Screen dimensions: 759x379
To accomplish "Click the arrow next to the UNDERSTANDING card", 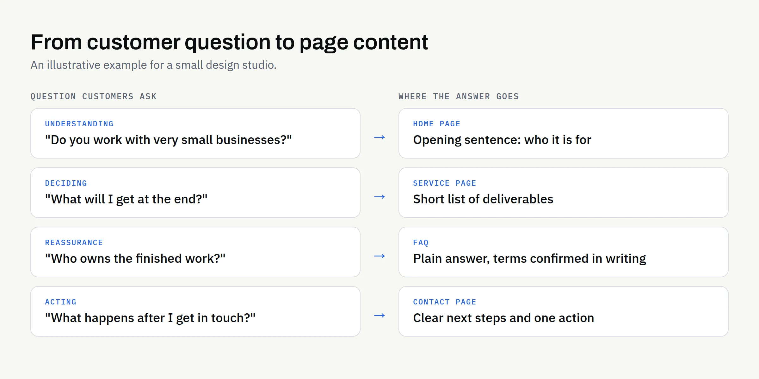I will tap(379, 137).
